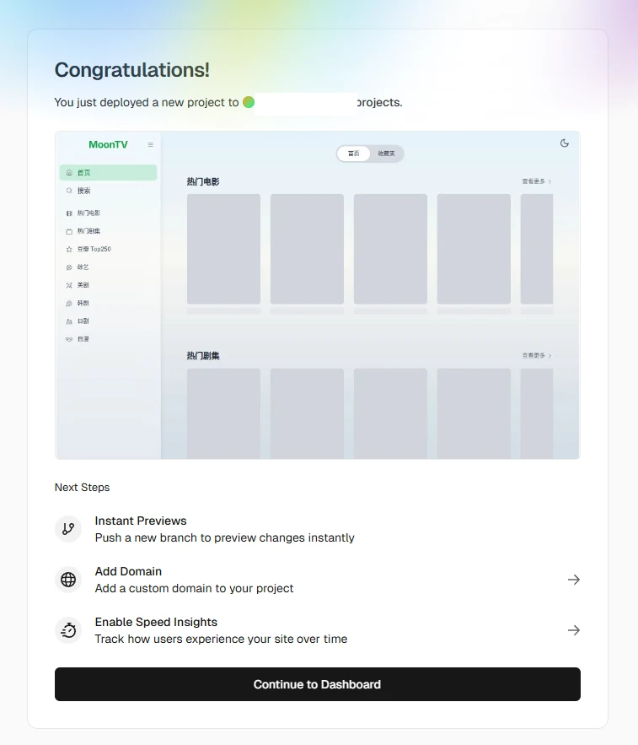
Task: Select 首页 in the top pill toggle
Action: pos(354,154)
